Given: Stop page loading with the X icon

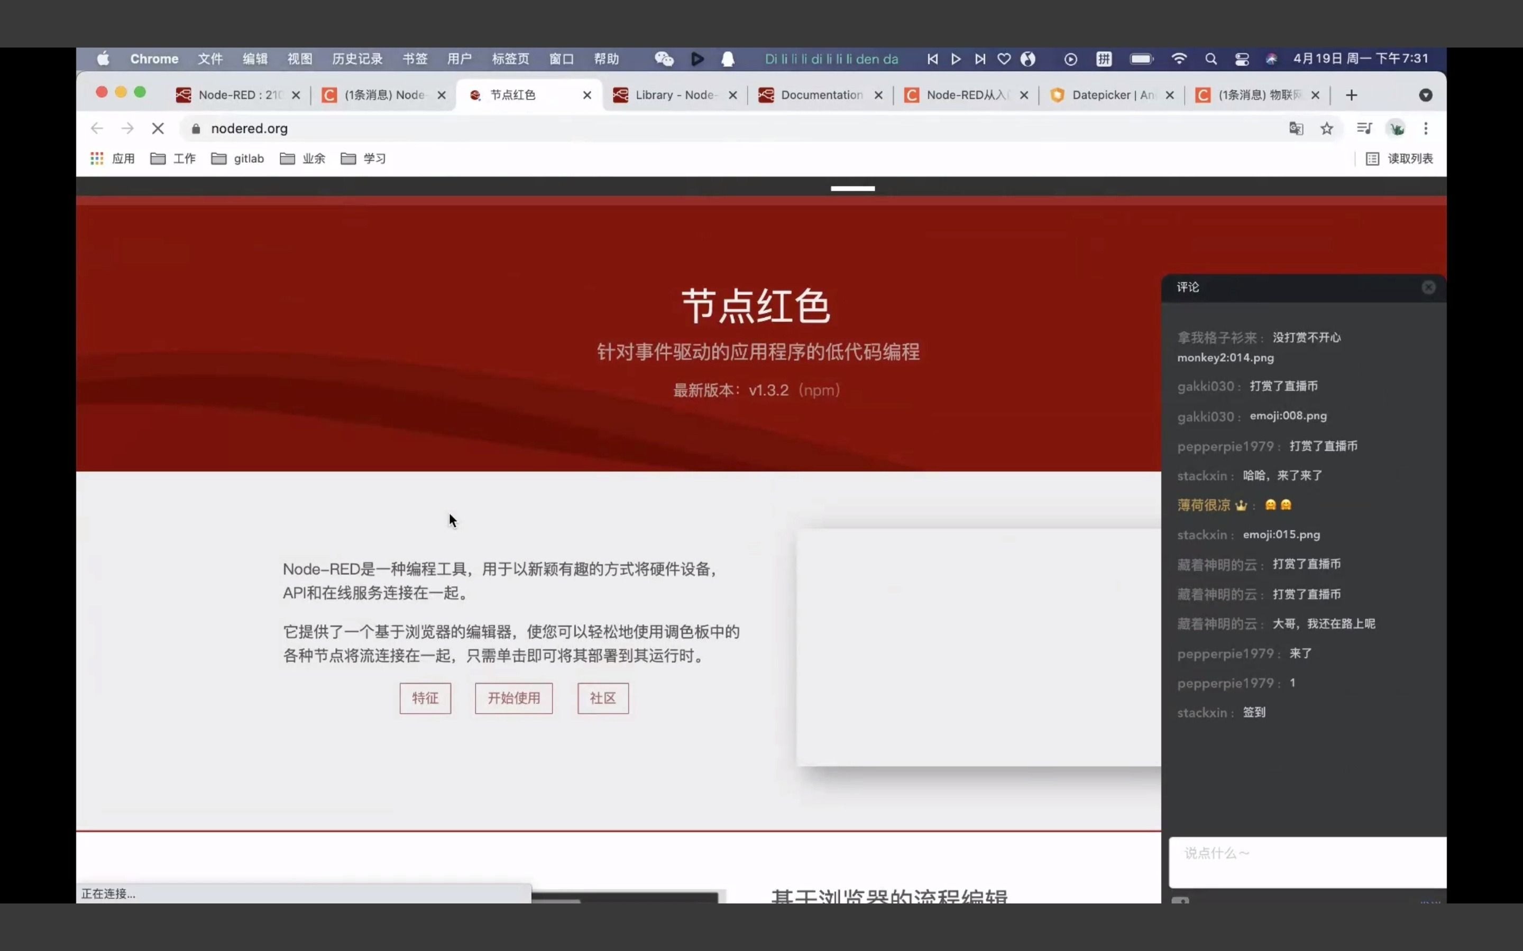Looking at the screenshot, I should 158,128.
